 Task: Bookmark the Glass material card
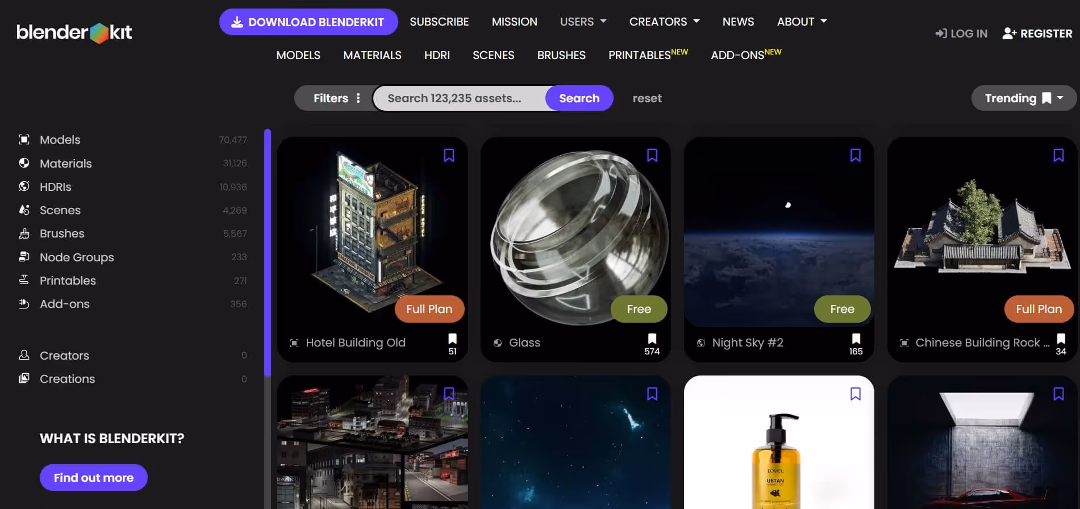652,155
